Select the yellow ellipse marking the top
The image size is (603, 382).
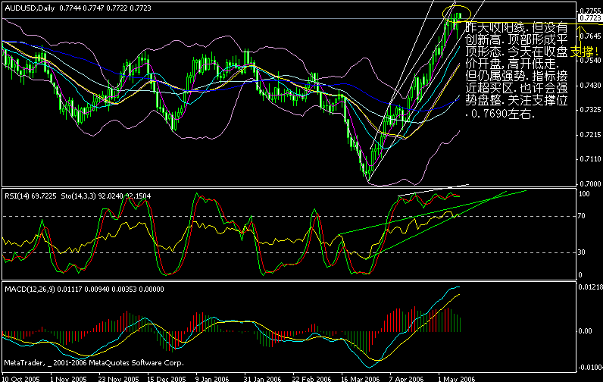pos(457,14)
